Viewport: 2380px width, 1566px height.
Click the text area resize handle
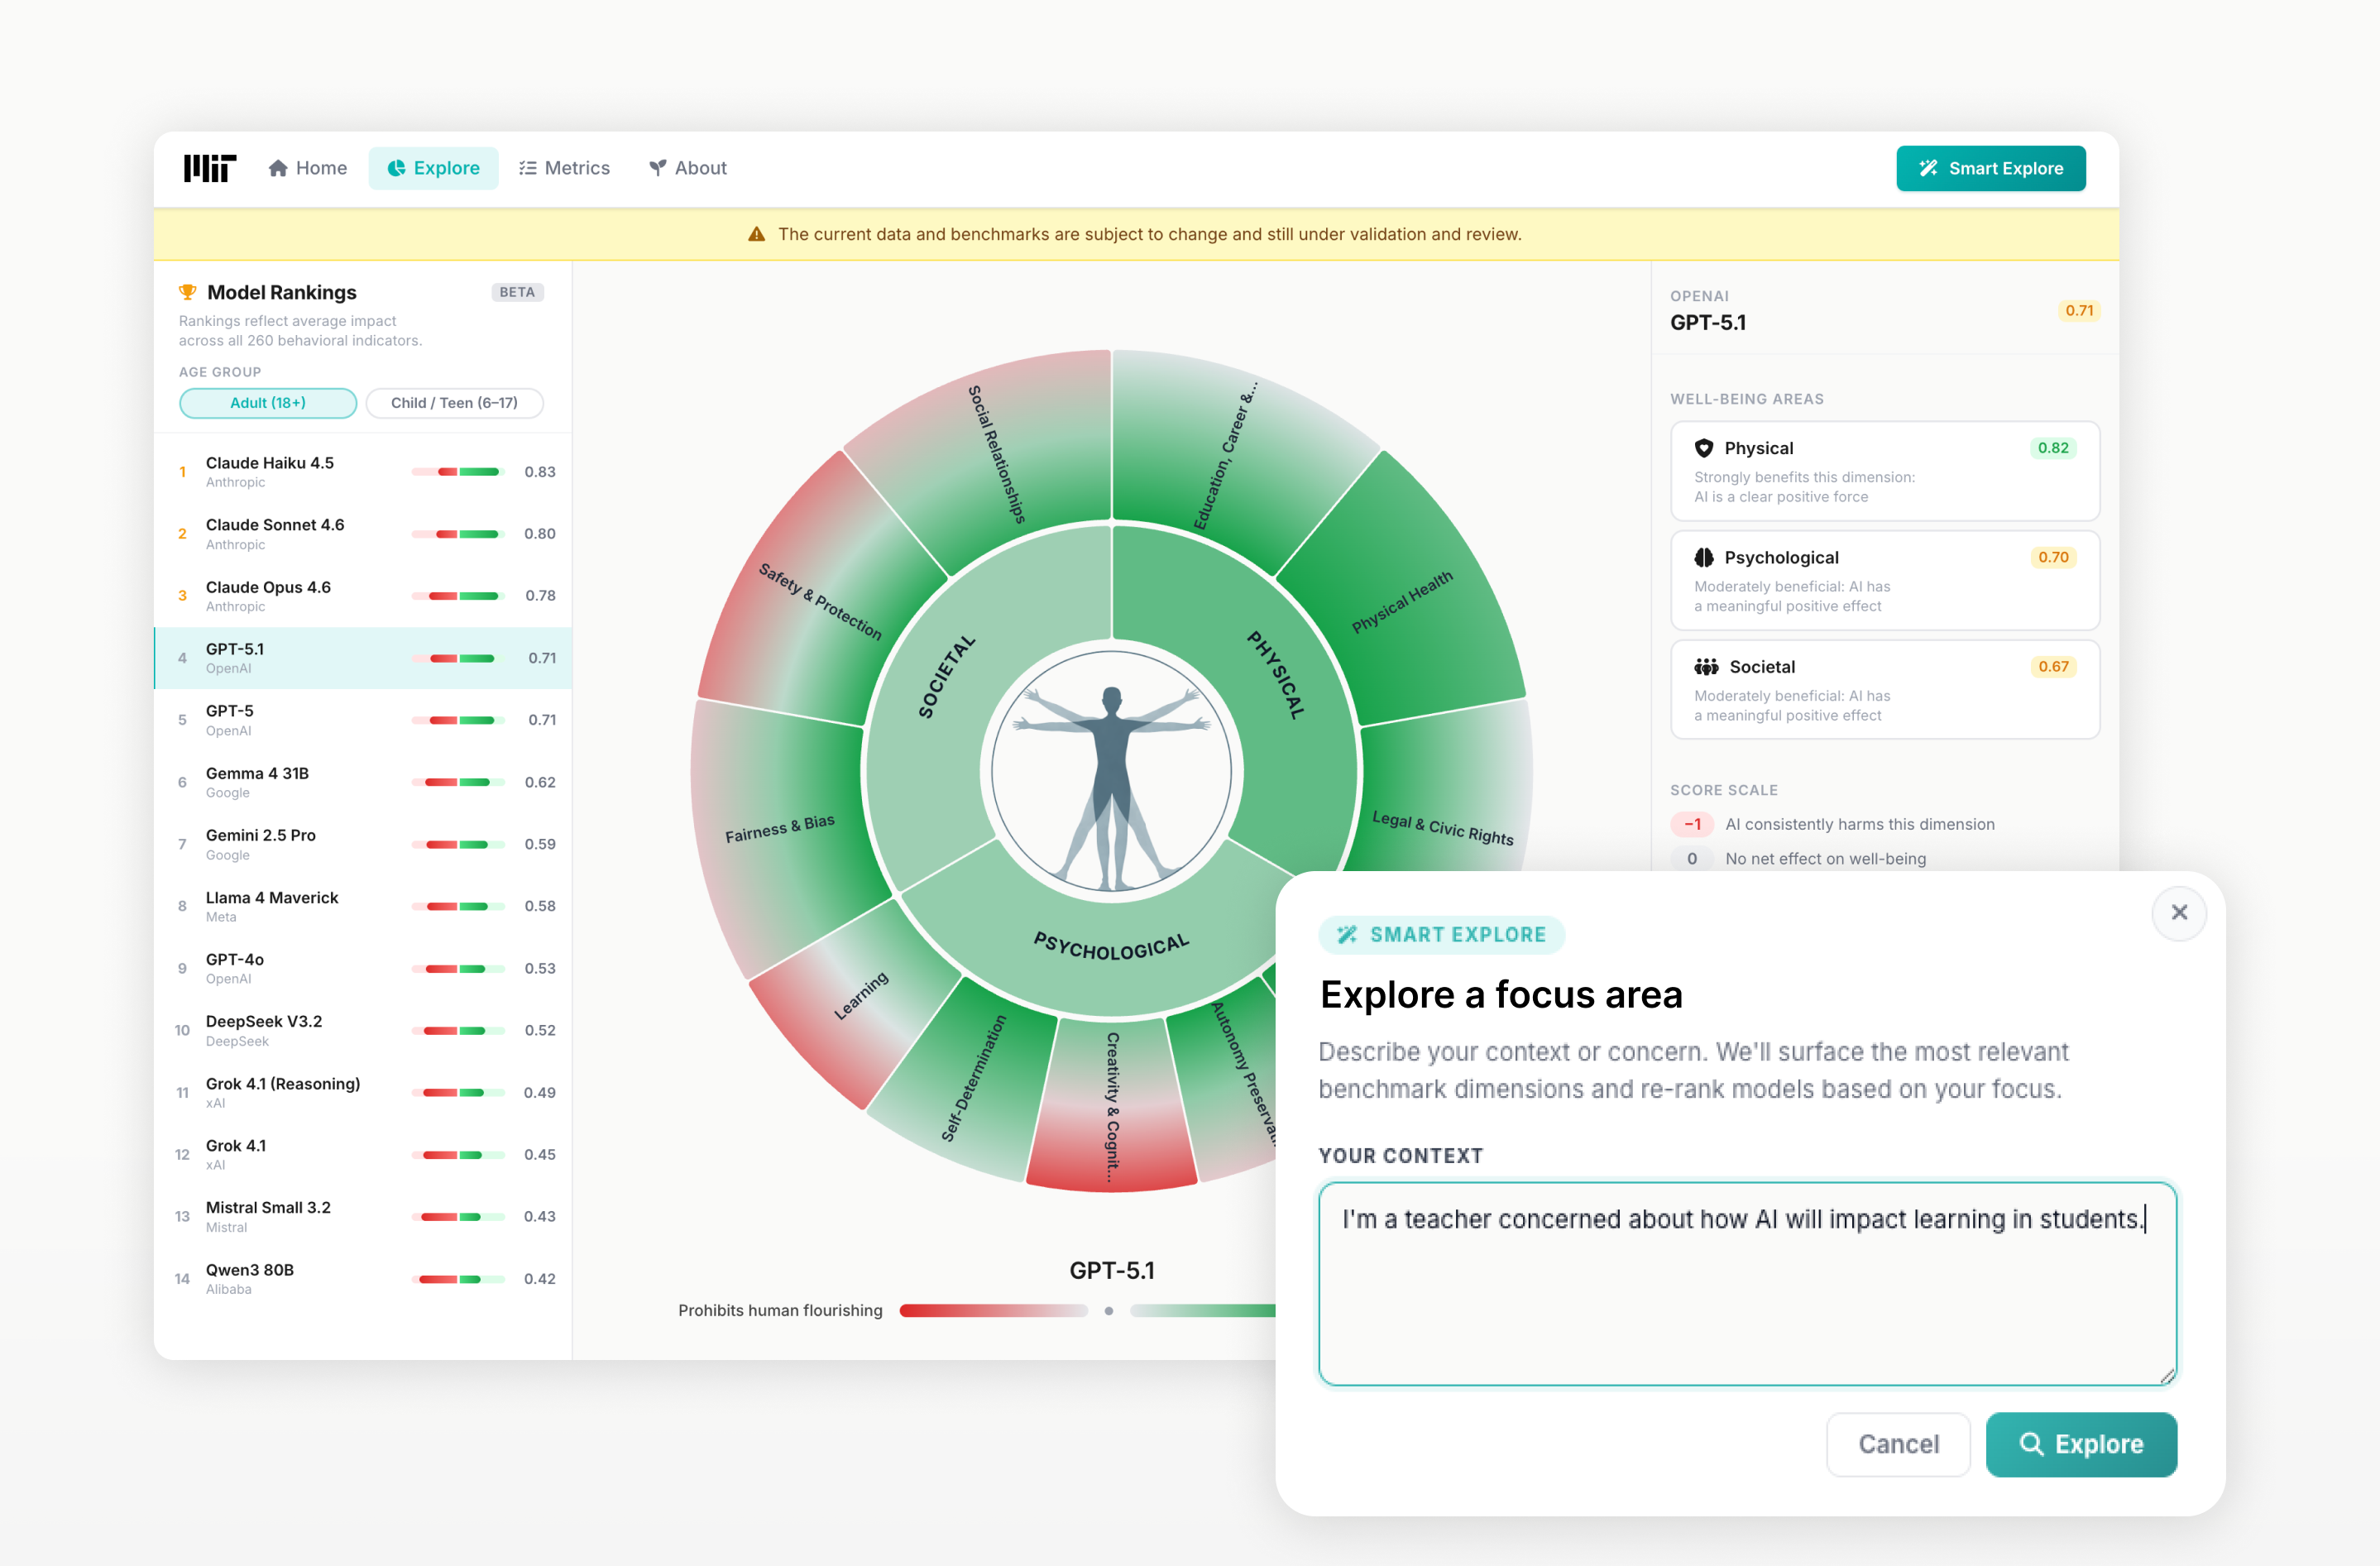2167,1376
